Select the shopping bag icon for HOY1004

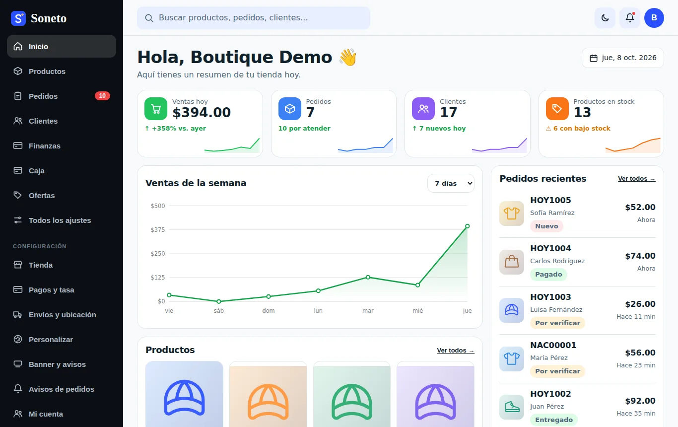[512, 262]
